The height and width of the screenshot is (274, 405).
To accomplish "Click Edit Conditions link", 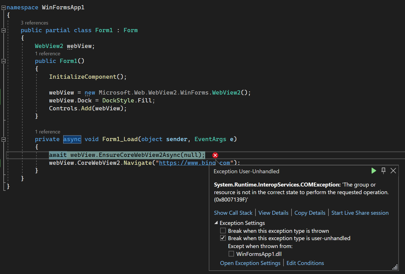I will click(x=305, y=263).
